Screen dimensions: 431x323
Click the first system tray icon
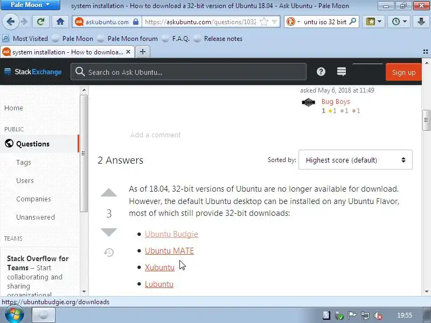326,315
